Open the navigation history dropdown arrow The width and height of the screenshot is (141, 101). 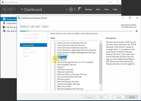pyautogui.click(x=14, y=9)
